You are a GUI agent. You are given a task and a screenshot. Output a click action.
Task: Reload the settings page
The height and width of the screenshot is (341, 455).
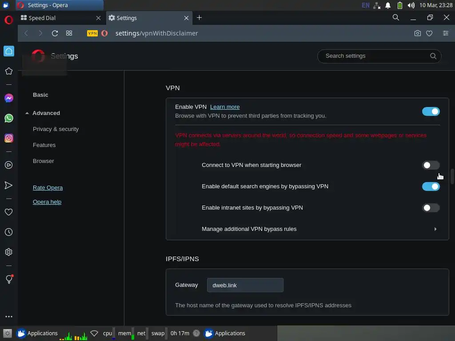tap(55, 33)
